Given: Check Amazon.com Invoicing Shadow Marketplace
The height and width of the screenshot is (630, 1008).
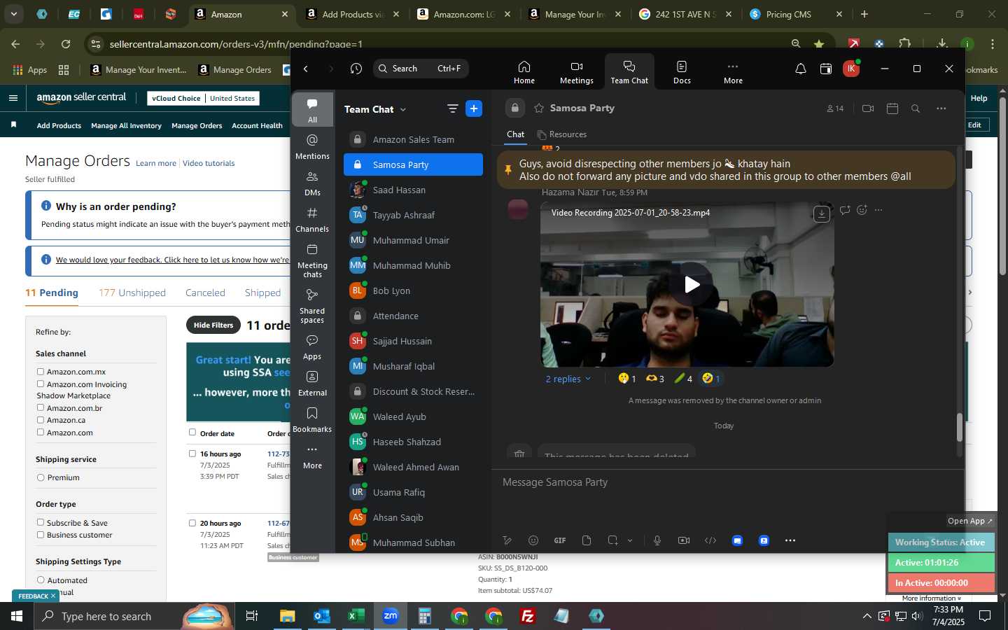Looking at the screenshot, I should (41, 384).
